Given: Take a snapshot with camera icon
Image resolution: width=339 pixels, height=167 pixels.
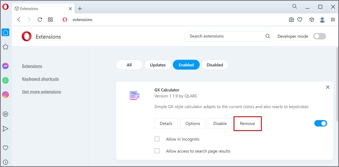Looking at the screenshot, I should pos(291,20).
